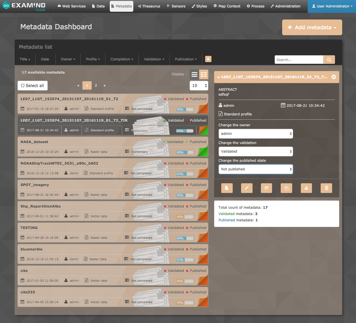Go to page 2 of results
The width and height of the screenshot is (356, 323).
[96, 86]
